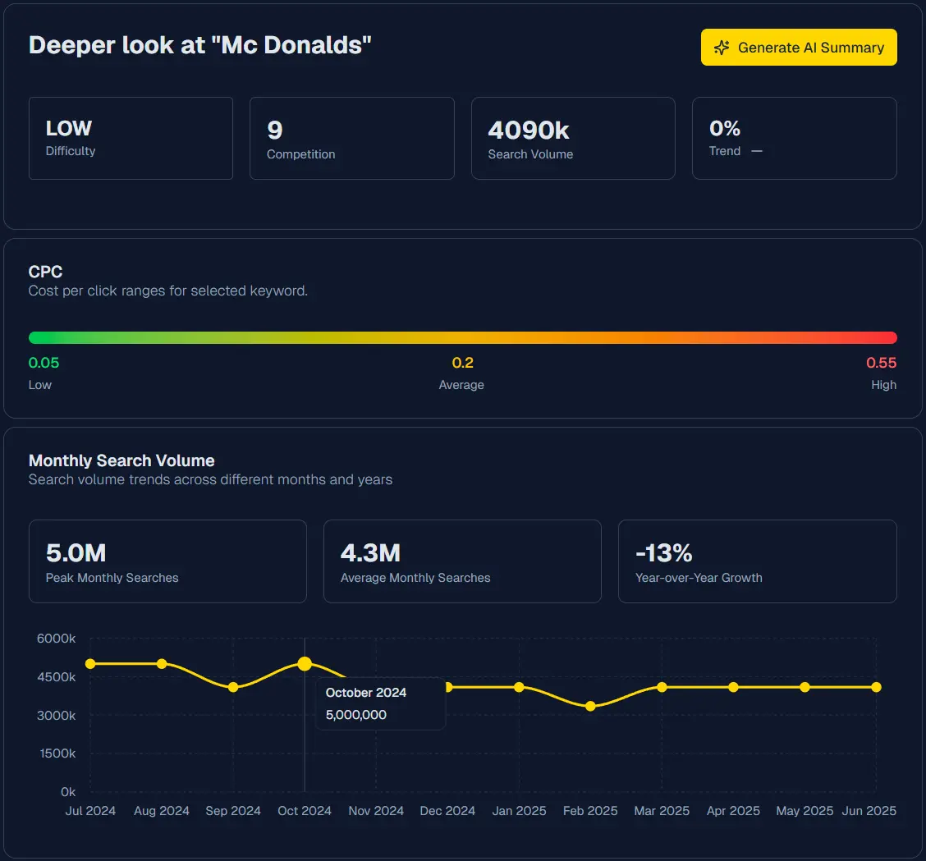Viewport: 926px width, 861px height.
Task: Click the Feb 2025 data point
Action: click(x=590, y=706)
